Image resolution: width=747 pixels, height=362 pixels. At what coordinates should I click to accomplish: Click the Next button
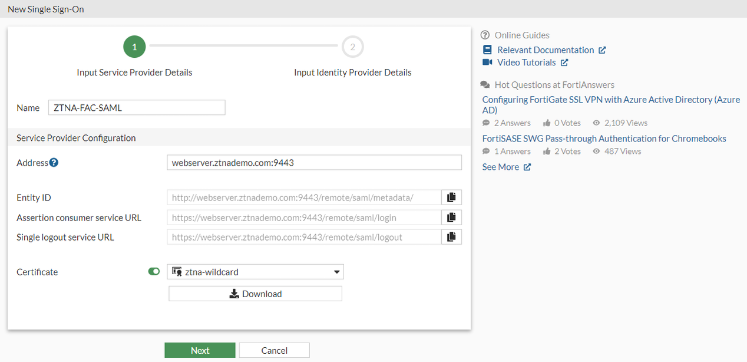(x=200, y=350)
